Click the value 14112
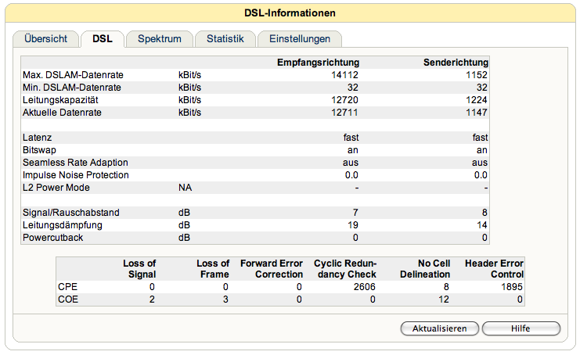Screen dimensions: 580x355 click(x=344, y=75)
